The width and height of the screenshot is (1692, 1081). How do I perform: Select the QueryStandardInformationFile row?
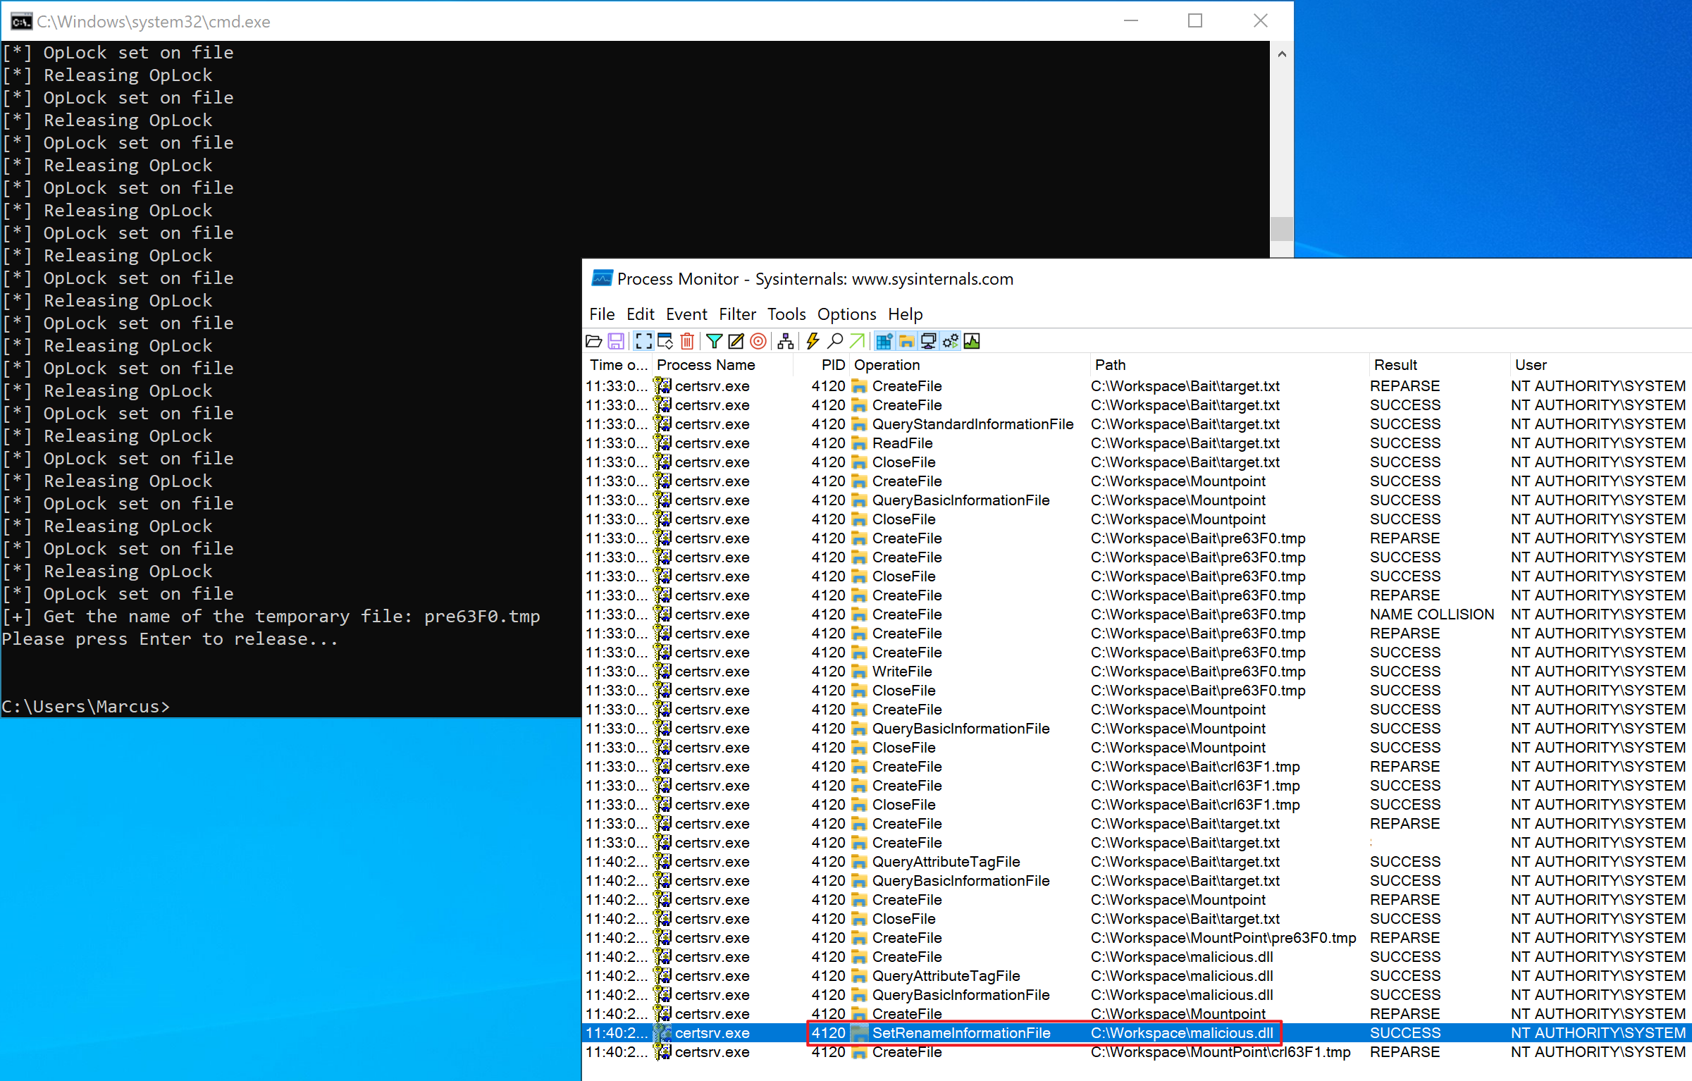1136,424
